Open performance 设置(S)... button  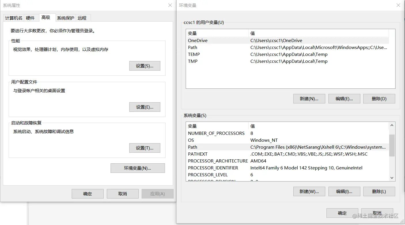(145, 66)
